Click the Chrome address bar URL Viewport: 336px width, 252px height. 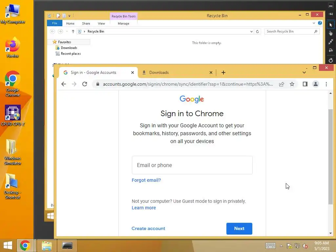pyautogui.click(x=188, y=84)
